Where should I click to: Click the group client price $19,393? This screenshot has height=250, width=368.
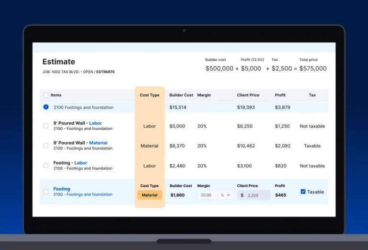(x=246, y=107)
